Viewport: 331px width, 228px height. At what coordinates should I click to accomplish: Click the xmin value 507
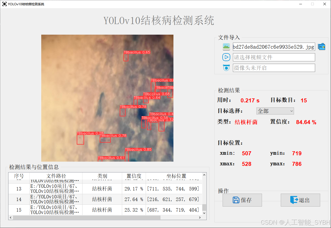click(246, 153)
